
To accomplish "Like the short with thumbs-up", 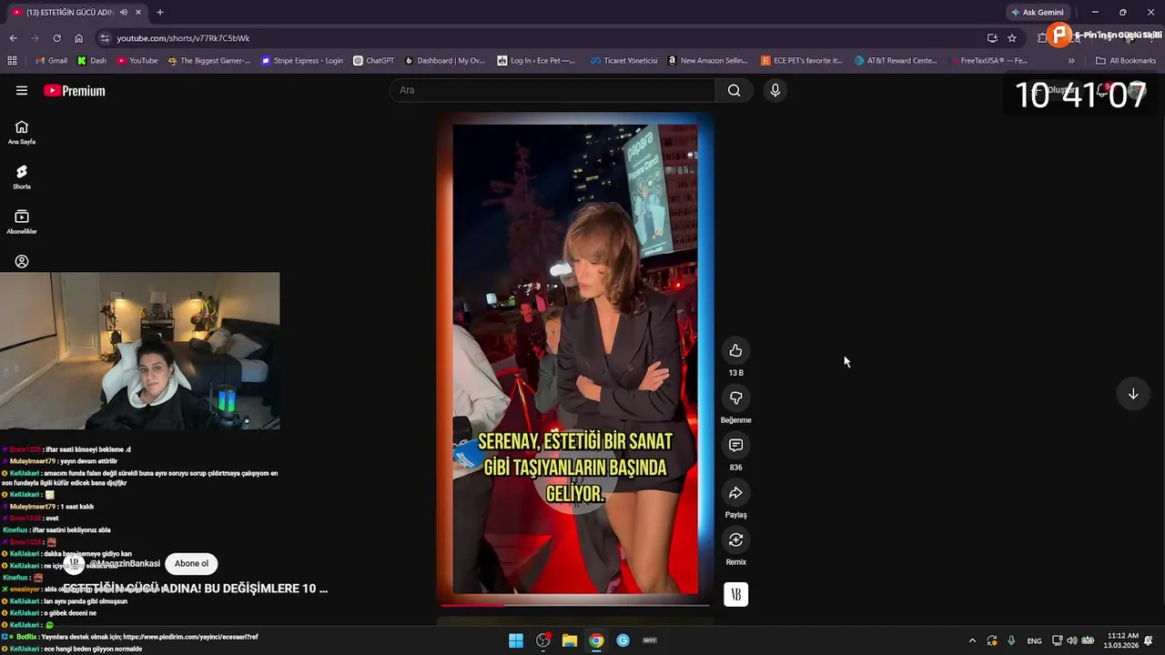I will tap(735, 351).
